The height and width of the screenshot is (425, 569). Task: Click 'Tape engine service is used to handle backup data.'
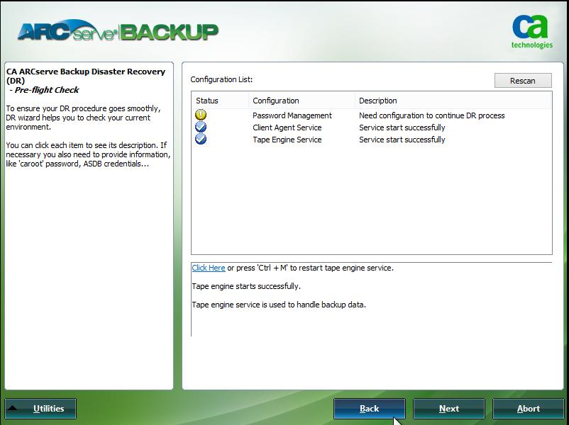click(x=279, y=305)
